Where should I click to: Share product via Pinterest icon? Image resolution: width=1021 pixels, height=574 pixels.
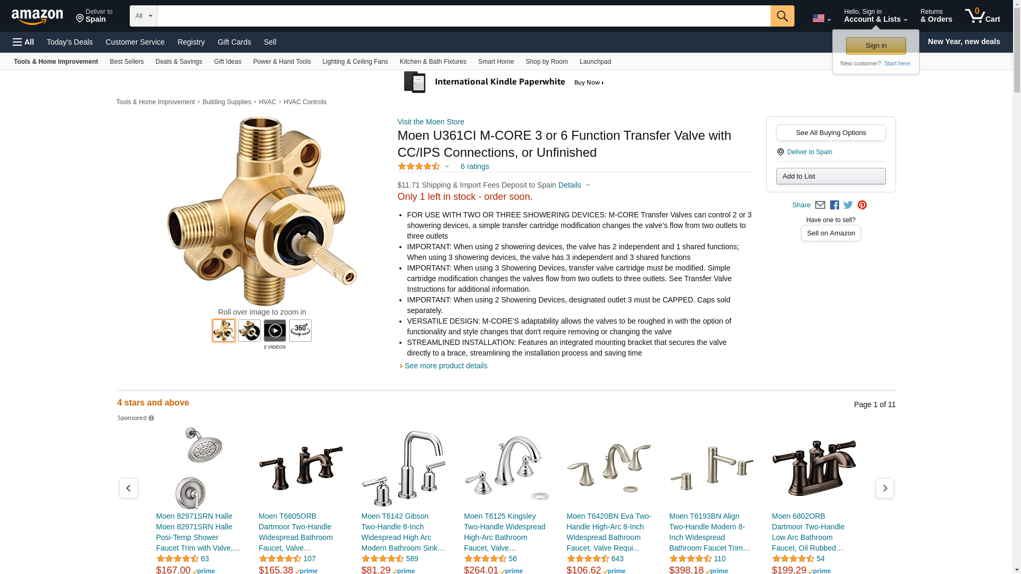(862, 205)
